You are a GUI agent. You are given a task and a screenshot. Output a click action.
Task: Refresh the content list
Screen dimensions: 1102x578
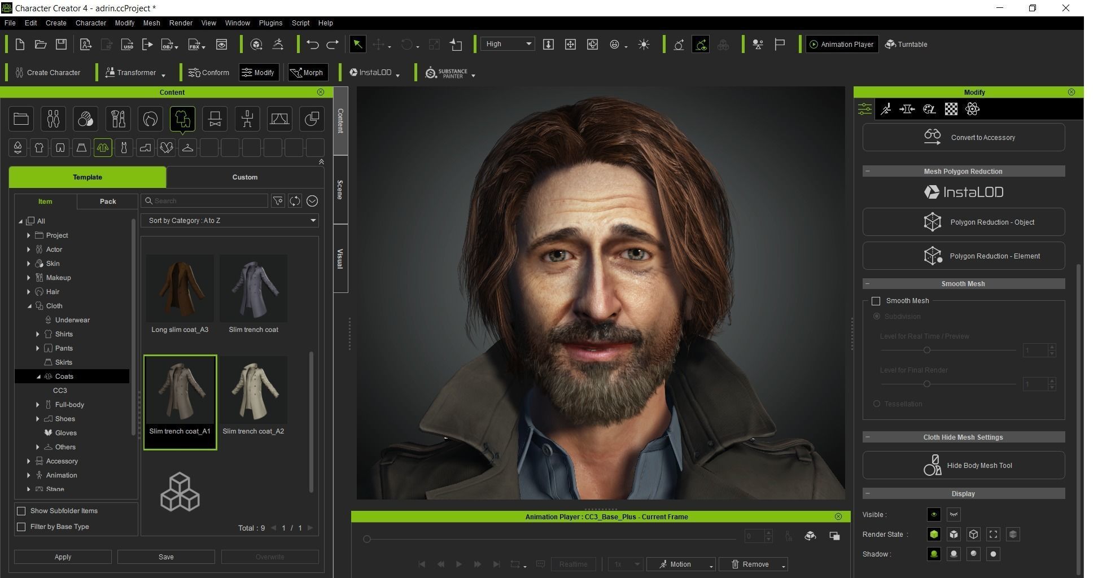pos(295,201)
